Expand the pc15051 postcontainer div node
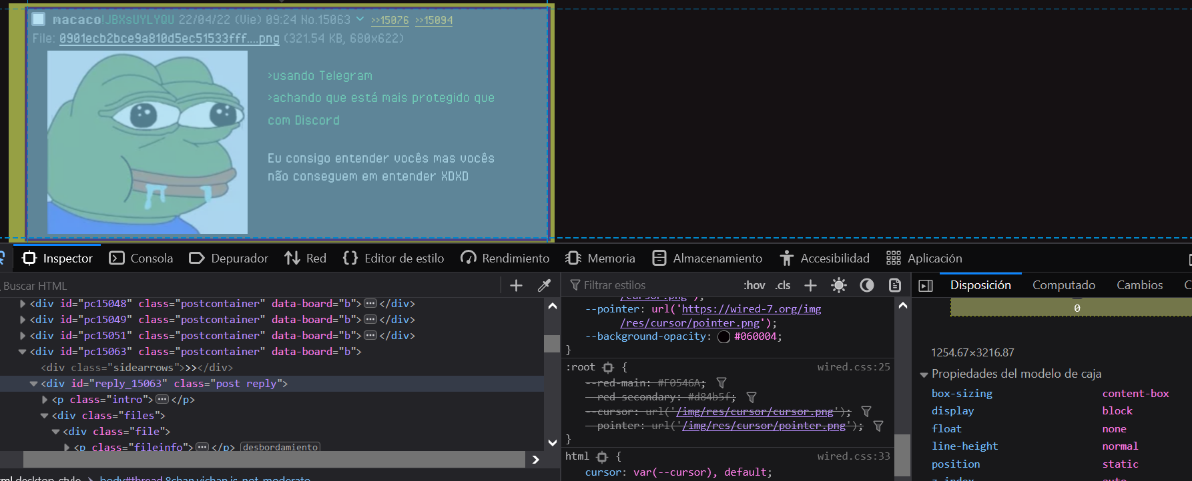The width and height of the screenshot is (1192, 481). pyautogui.click(x=23, y=336)
